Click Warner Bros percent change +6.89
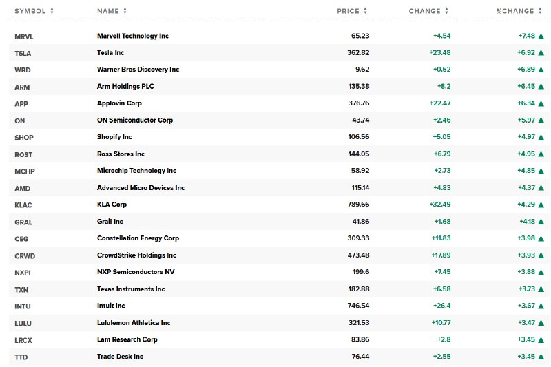 click(x=526, y=70)
